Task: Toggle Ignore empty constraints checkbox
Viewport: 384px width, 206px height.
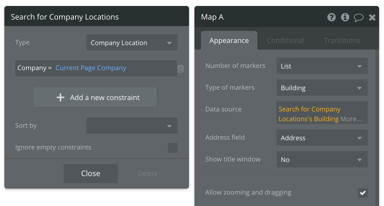Action: (172, 148)
